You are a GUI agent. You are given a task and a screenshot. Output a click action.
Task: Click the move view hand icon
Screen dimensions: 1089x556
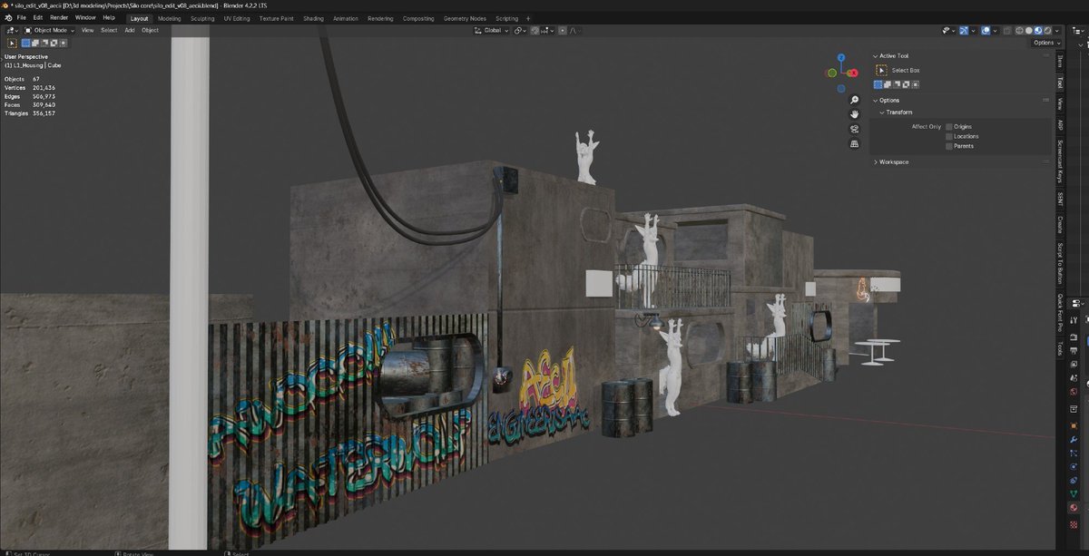[x=854, y=114]
